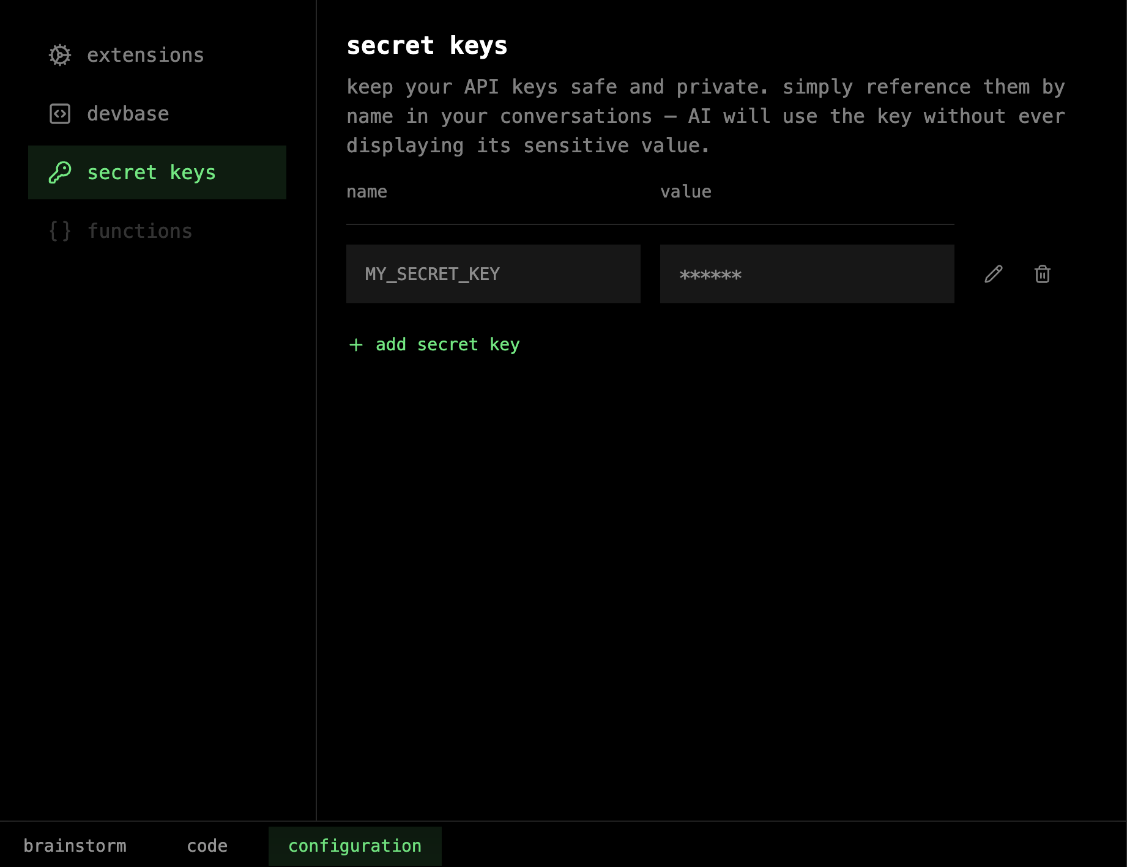
Task: Click the extensions gear icon
Action: (60, 55)
